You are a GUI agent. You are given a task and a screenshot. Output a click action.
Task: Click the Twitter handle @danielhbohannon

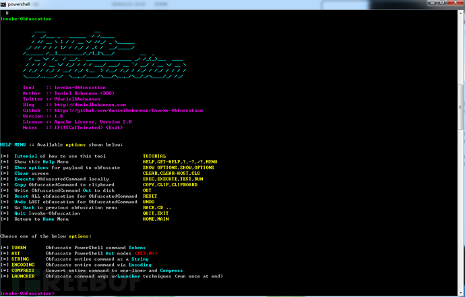pyautogui.click(x=77, y=99)
